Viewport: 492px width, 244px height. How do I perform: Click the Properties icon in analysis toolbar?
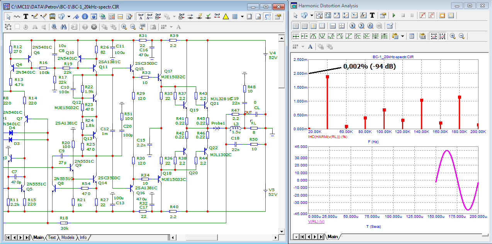click(383, 16)
